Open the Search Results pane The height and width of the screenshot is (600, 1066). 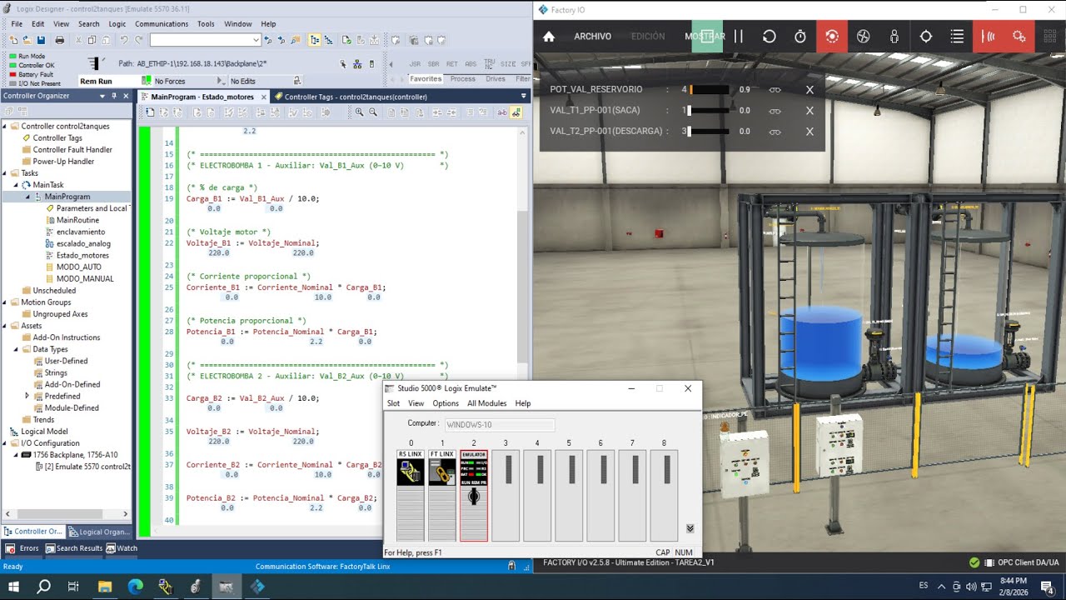pos(74,548)
